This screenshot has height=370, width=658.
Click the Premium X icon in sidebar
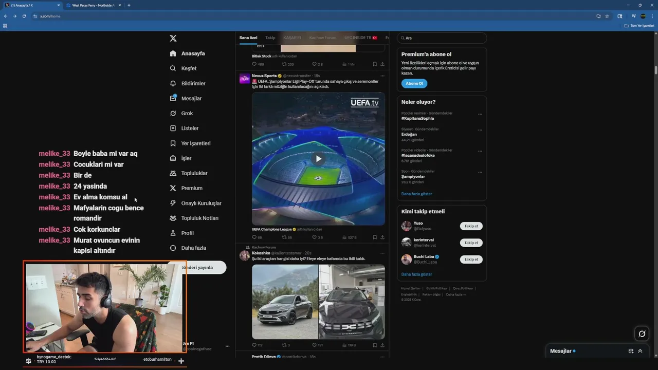[173, 188]
